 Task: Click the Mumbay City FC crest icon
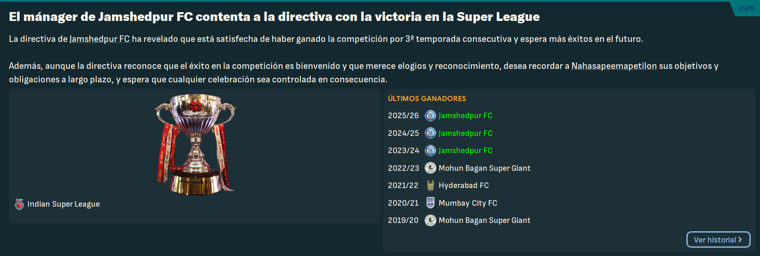[x=430, y=203]
